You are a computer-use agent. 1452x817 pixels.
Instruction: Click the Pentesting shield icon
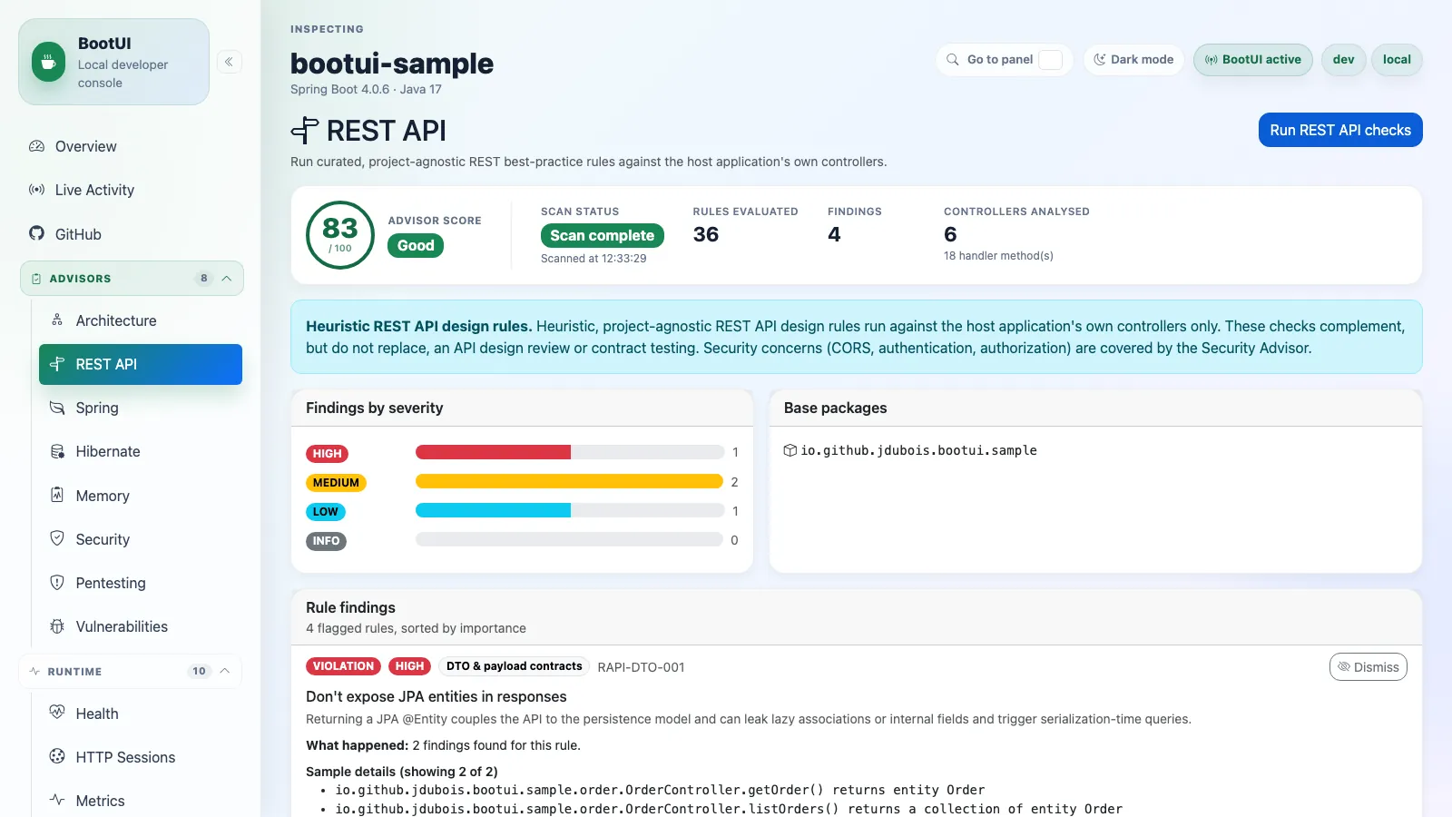(57, 582)
